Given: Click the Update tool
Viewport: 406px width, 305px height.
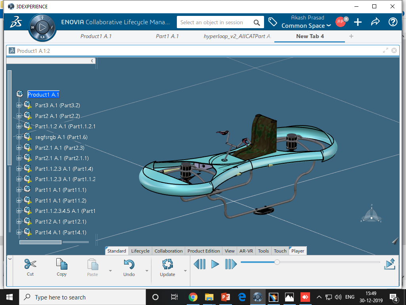Looking at the screenshot, I should 168,268.
